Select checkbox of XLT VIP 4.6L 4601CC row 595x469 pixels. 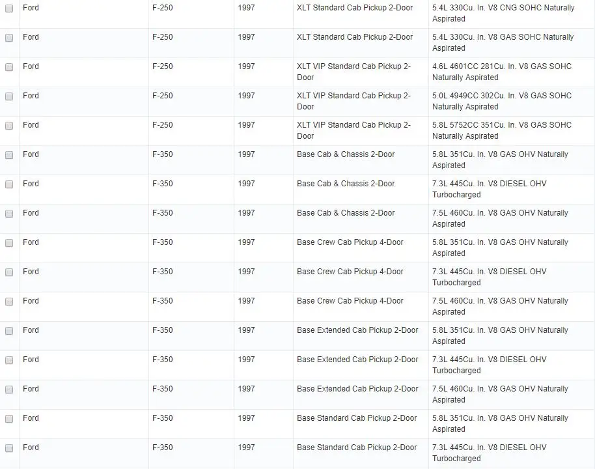pyautogui.click(x=9, y=67)
